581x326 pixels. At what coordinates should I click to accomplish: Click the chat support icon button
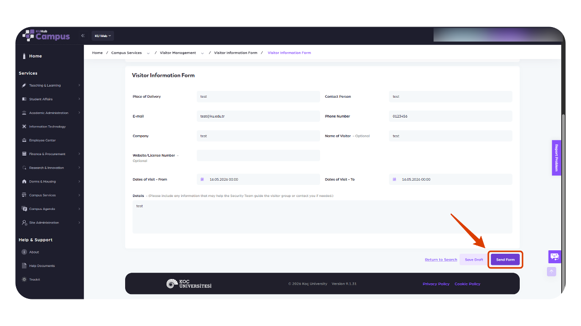pos(555,257)
